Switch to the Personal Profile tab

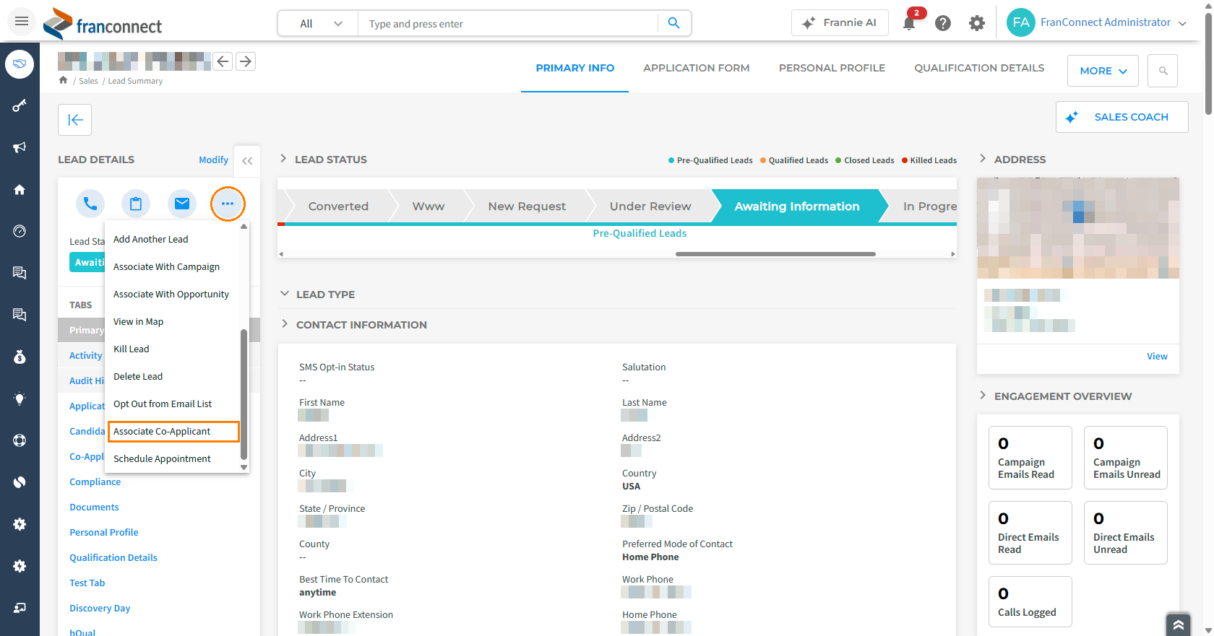click(x=832, y=68)
